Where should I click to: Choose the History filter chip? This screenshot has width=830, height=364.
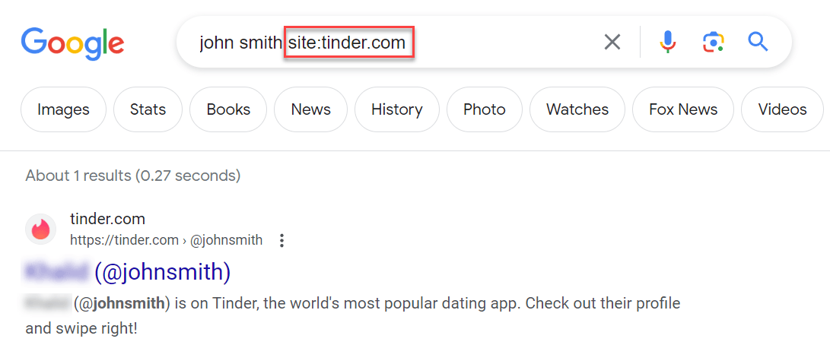pos(397,109)
